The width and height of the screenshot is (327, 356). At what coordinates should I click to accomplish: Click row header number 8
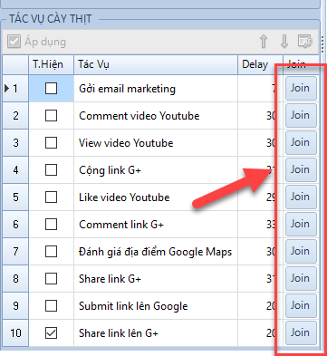coord(15,279)
